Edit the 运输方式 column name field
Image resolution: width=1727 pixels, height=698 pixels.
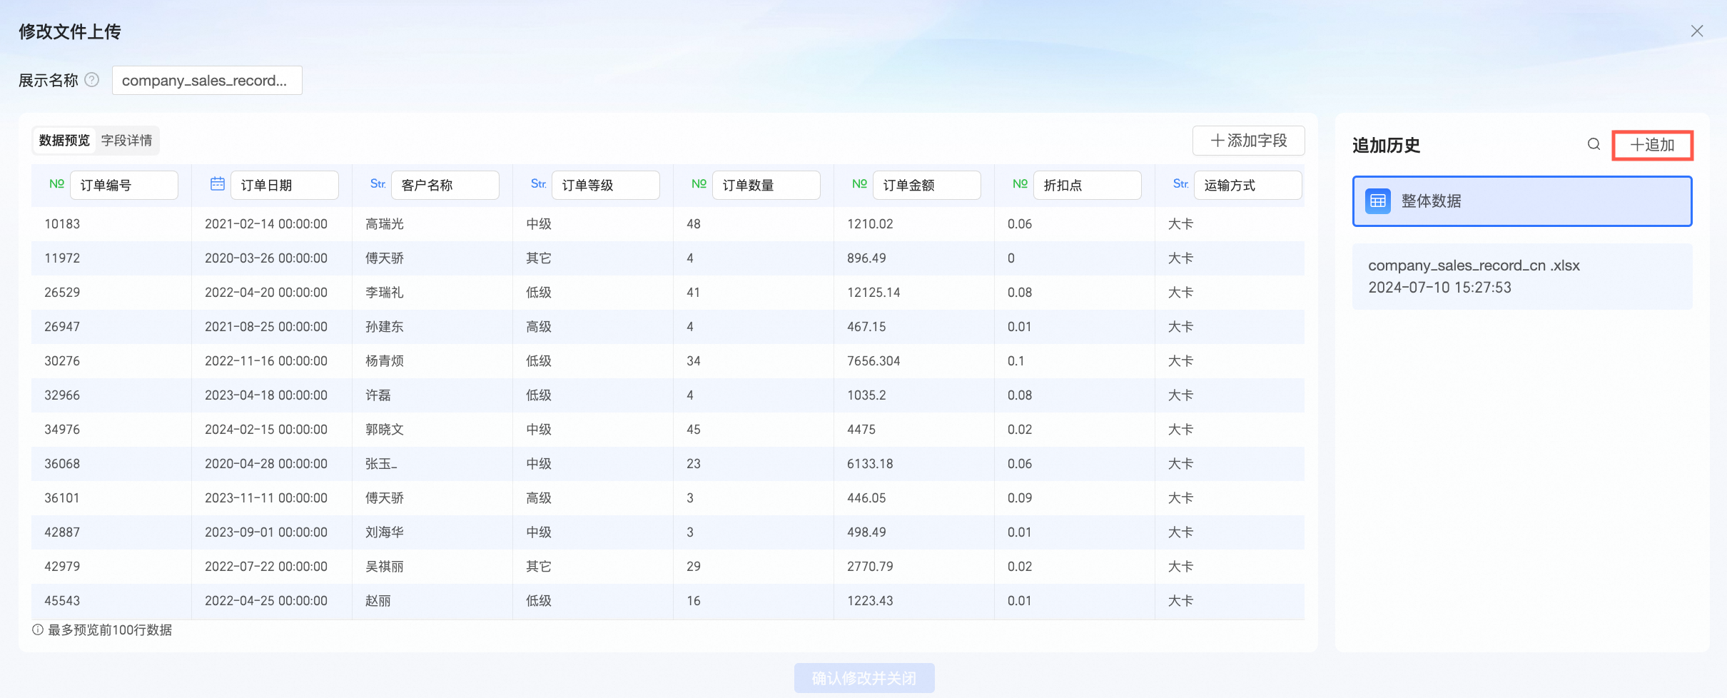click(x=1248, y=186)
